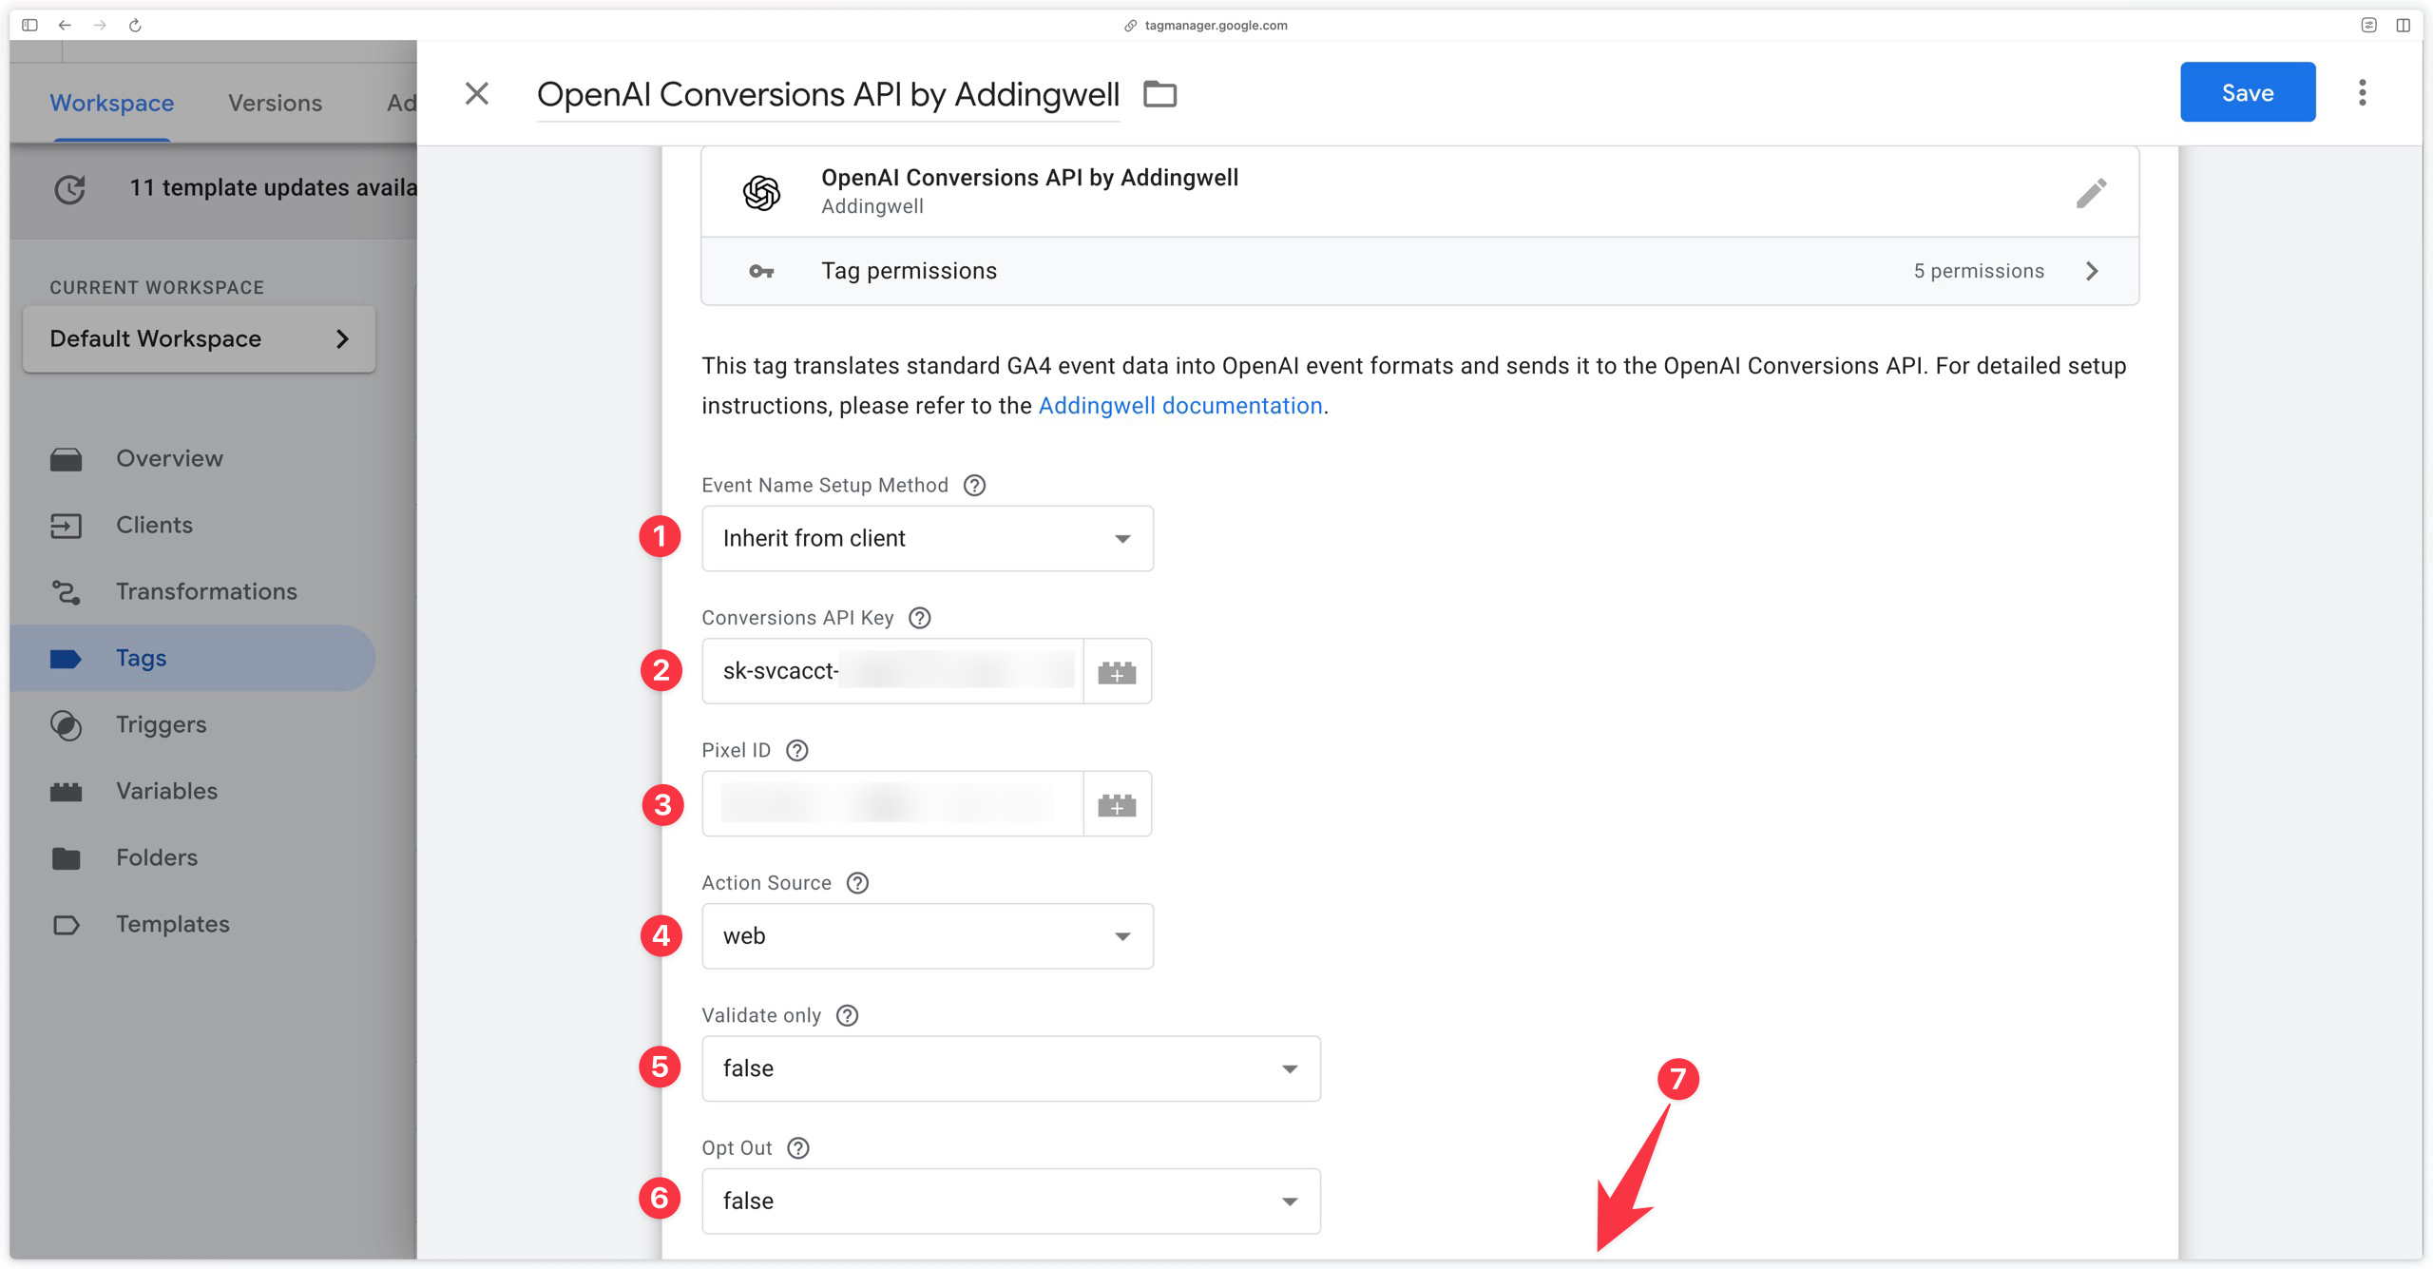This screenshot has height=1269, width=2433.
Task: Click the browser split view icon
Action: point(2404,25)
